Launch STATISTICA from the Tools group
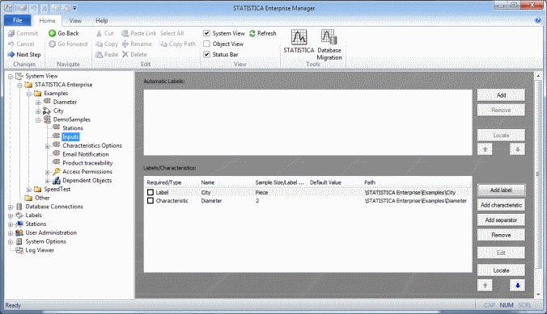Screen dimensions: 547x314 pyautogui.click(x=299, y=41)
